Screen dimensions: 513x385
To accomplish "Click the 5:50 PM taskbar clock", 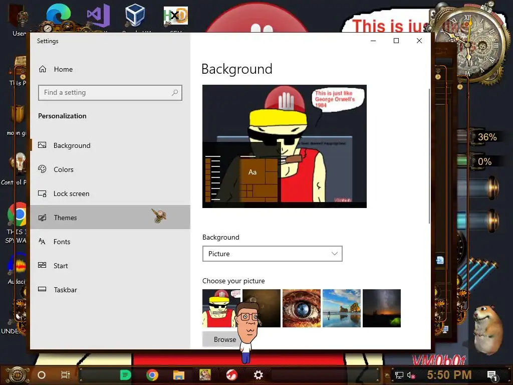I will [x=449, y=375].
